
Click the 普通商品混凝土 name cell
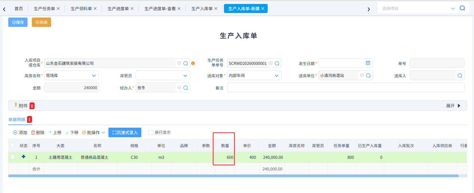97,157
